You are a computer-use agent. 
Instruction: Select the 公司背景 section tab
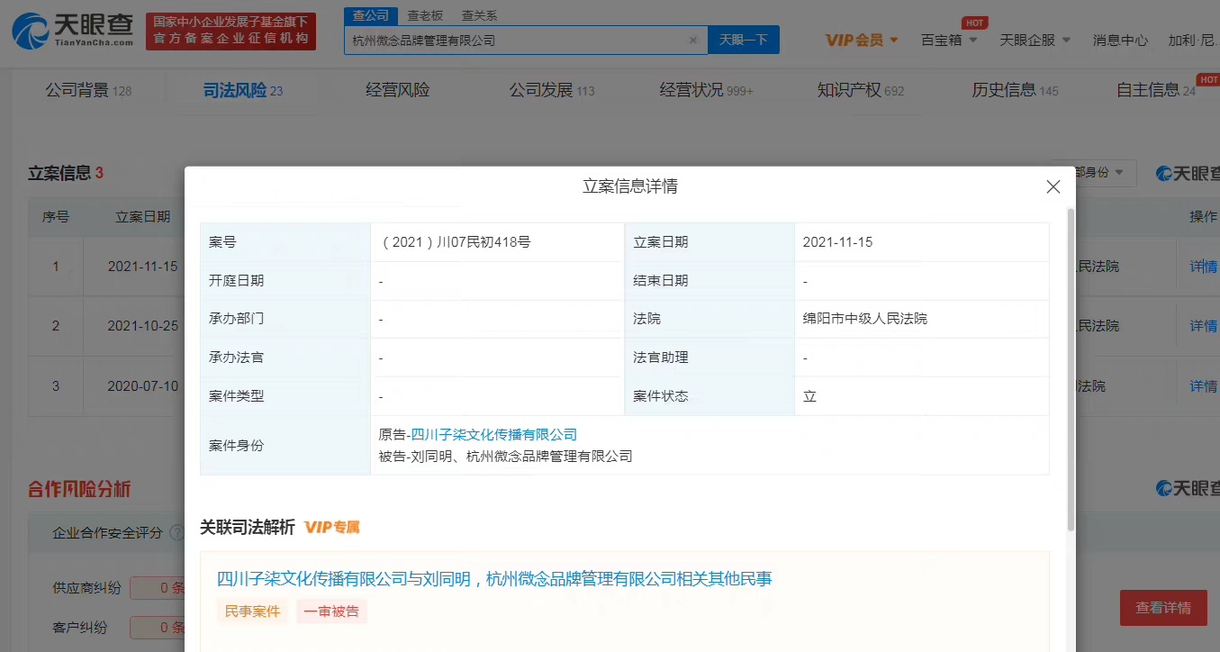pos(87,90)
